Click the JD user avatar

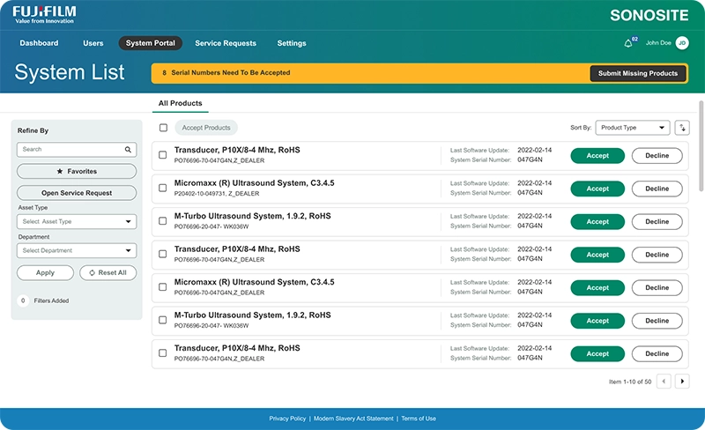[x=682, y=43]
